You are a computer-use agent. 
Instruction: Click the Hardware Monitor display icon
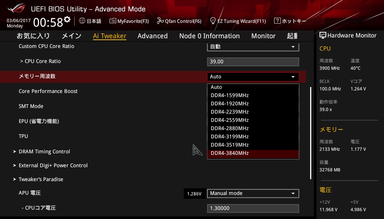click(x=323, y=36)
